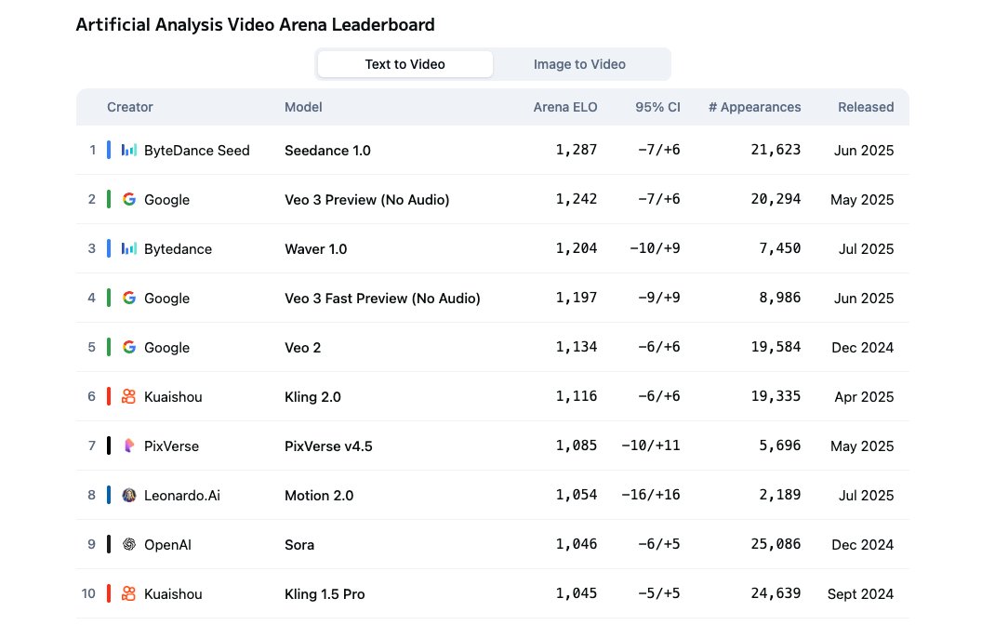Click the OpenAI logo icon
This screenshot has width=1008, height=625.
(129, 545)
